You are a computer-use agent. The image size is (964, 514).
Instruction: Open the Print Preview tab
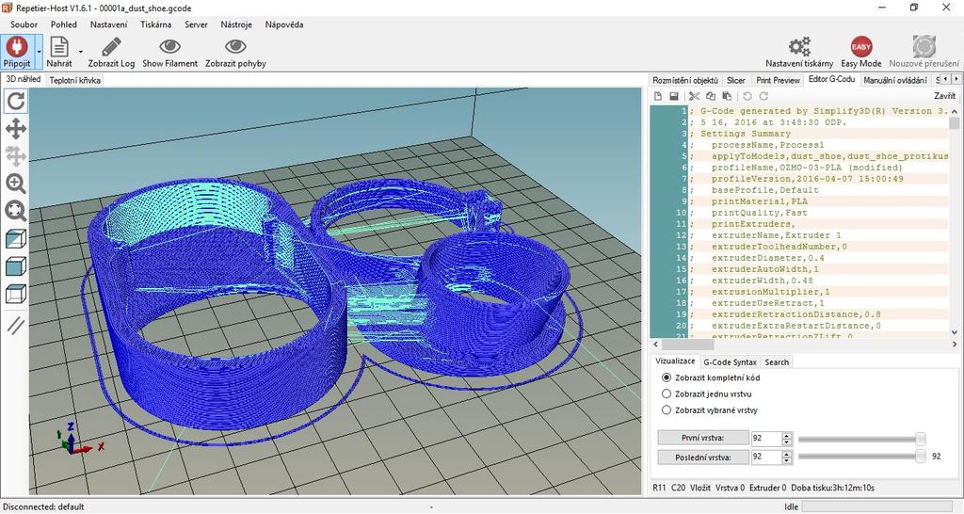(778, 80)
